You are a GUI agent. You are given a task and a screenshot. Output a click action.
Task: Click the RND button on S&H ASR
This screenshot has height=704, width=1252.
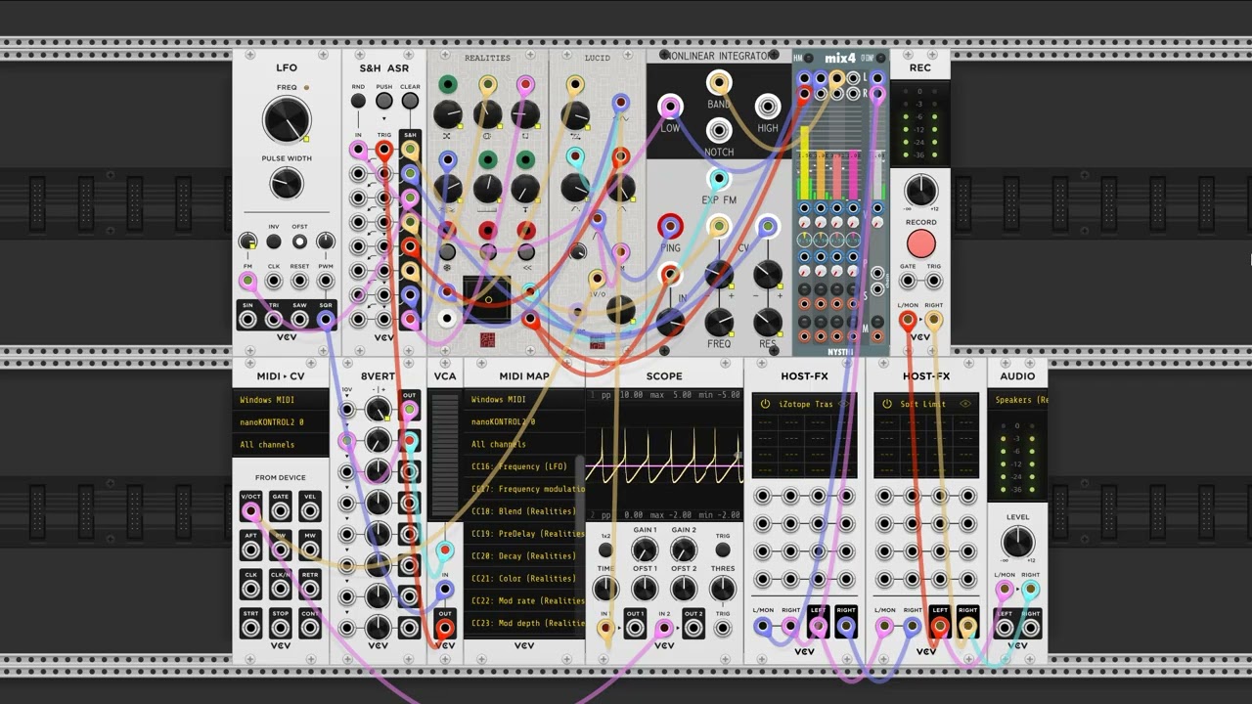pyautogui.click(x=358, y=101)
